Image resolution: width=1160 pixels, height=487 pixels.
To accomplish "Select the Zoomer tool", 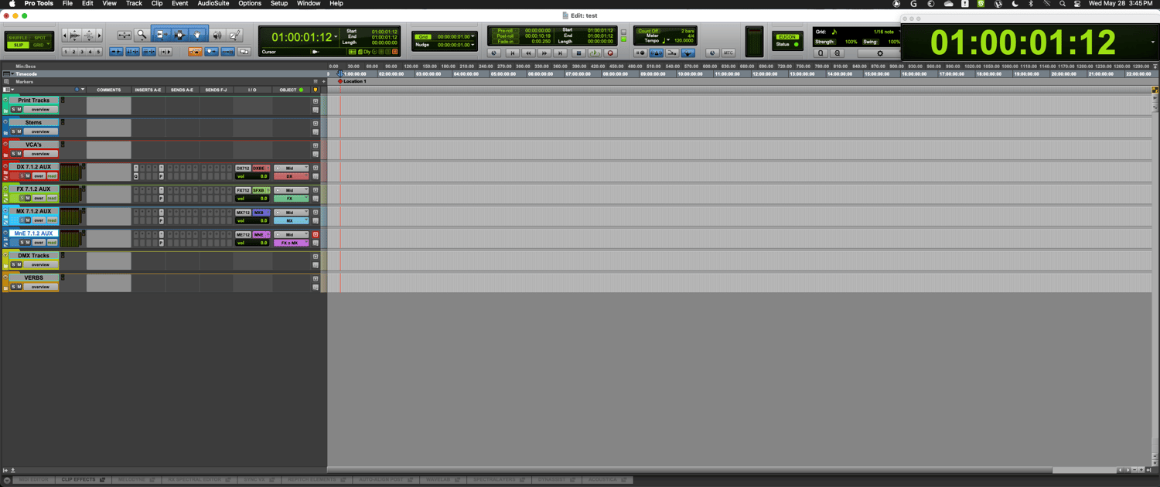I will (142, 35).
